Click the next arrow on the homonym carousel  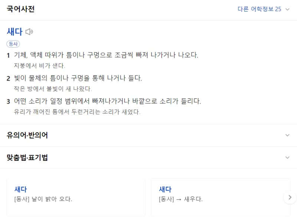coord(290,197)
